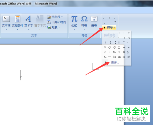
Task: Insert the — long dash symbol
Action: tap(110, 57)
